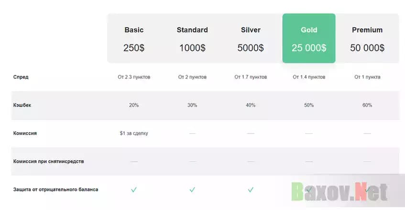The image size is (405, 210).
Task: Click the Комиссия row label
Action: tap(25, 133)
